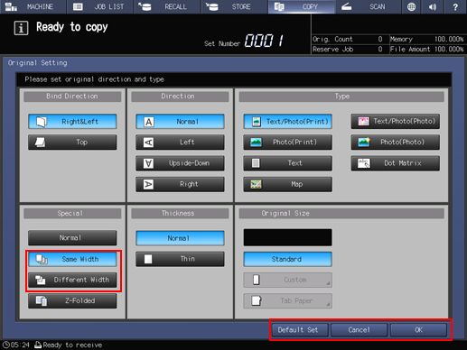Go to the STORE tab
This screenshot has height=350, width=467.
[234, 6]
